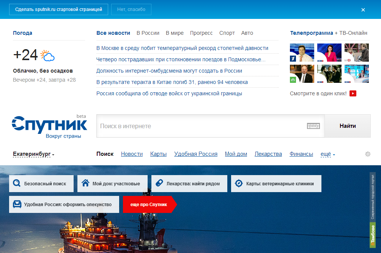Screen dimensions: 381x253
Task: Click the red TV play icon
Action: click(x=353, y=93)
